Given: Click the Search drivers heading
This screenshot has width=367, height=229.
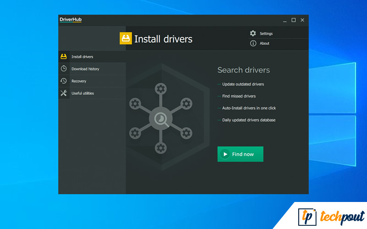Looking at the screenshot, I should [x=243, y=70].
